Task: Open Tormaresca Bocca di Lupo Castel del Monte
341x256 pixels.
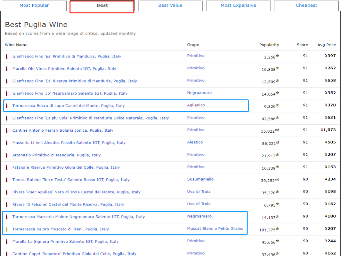Action: pyautogui.click(x=69, y=106)
